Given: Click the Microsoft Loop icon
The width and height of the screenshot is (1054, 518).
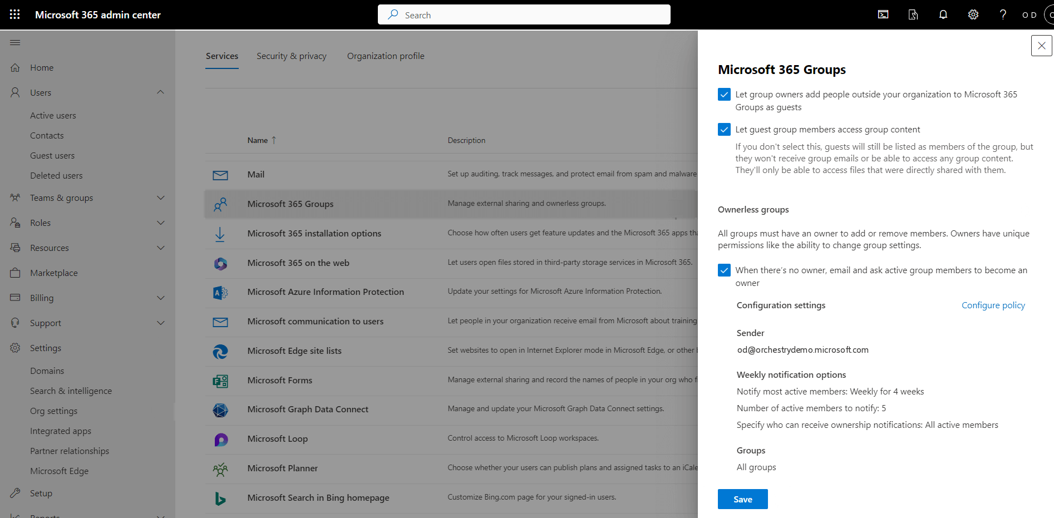Looking at the screenshot, I should coord(220,440).
